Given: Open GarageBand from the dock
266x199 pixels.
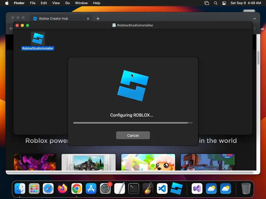Looking at the screenshot, I should click(x=148, y=188).
